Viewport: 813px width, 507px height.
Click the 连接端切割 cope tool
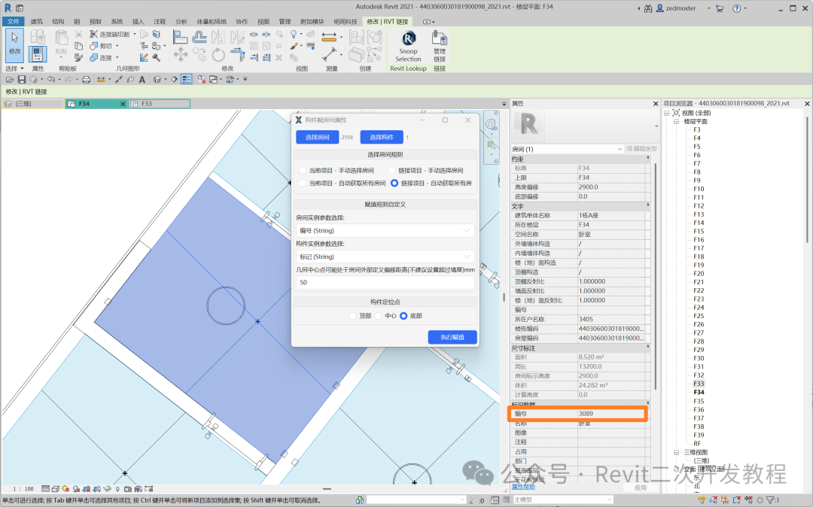109,34
